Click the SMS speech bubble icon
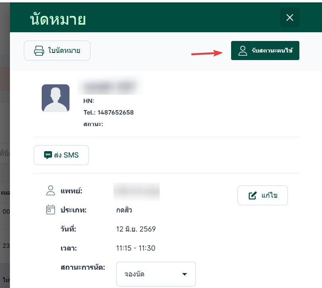Image resolution: width=322 pixels, height=288 pixels. coord(48,155)
